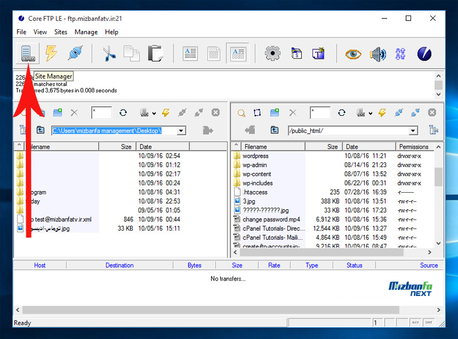The height and width of the screenshot is (339, 458).
Task: Click the magnifier search icon in remote pane
Action: pos(241,113)
